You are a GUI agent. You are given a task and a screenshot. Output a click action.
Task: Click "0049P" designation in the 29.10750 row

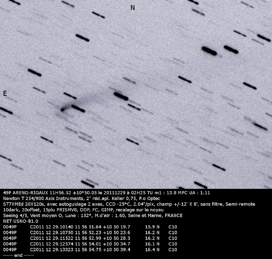[10, 233]
